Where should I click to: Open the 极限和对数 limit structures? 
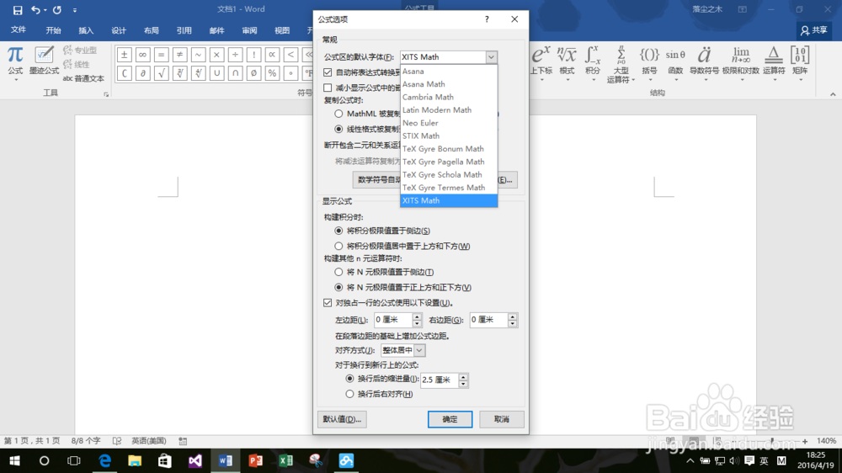741,63
